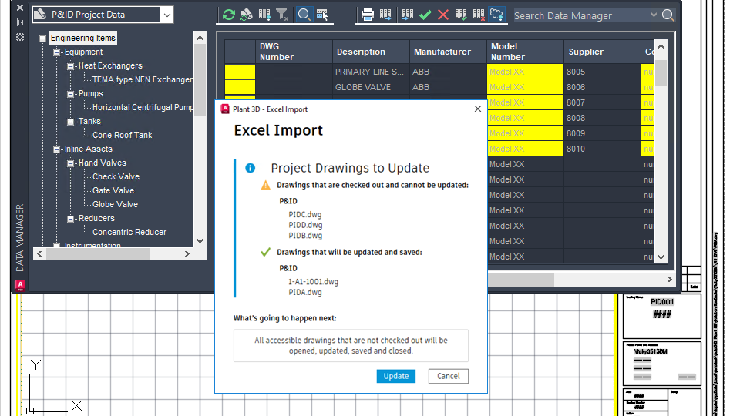Open the Search Data Manager dropdown arrow
The height and width of the screenshot is (416, 740).
pyautogui.click(x=654, y=15)
